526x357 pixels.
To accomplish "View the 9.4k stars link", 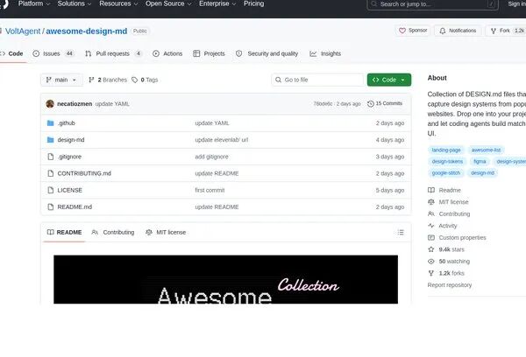I will pyautogui.click(x=446, y=249).
